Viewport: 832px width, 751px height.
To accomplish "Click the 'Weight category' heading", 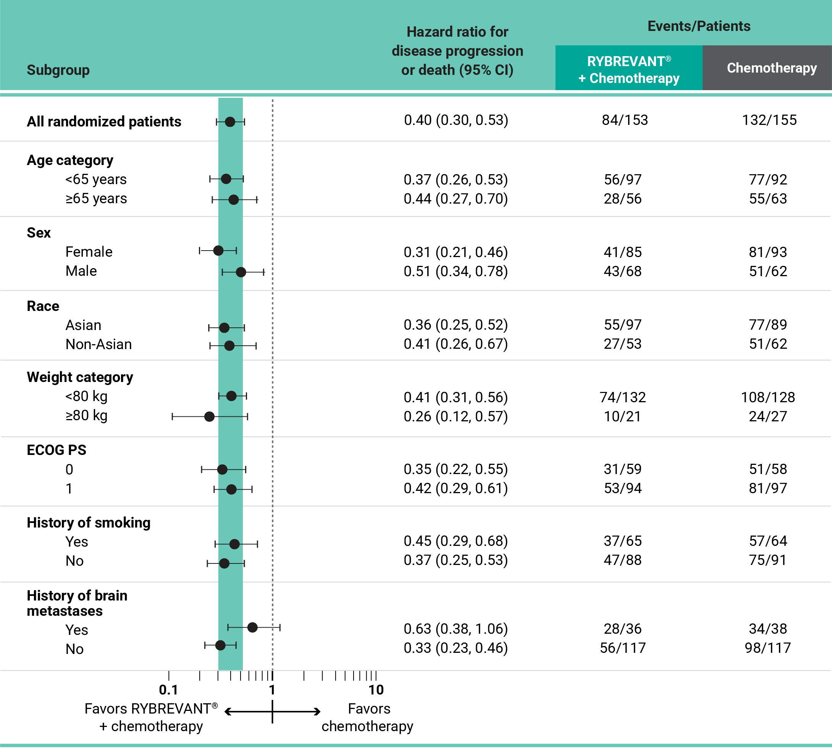I will coord(80,377).
